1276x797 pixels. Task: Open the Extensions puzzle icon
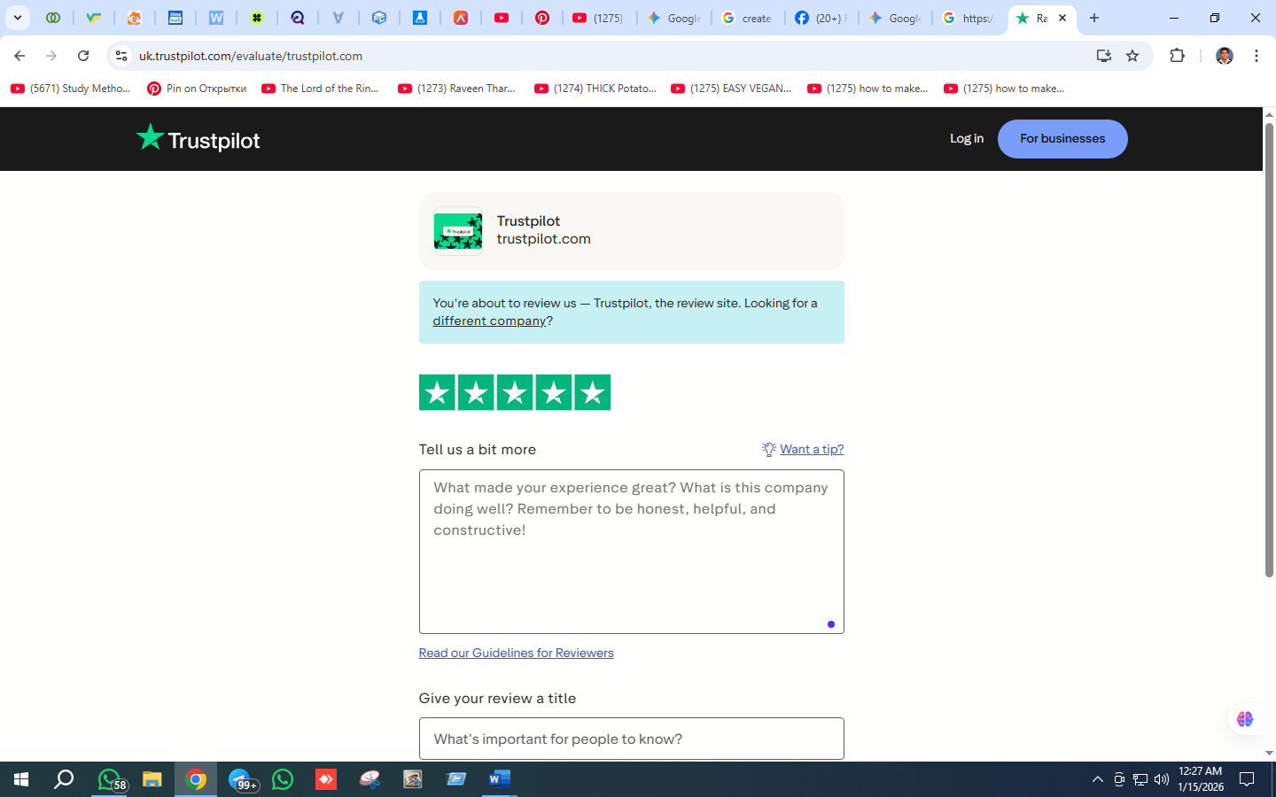1177,56
